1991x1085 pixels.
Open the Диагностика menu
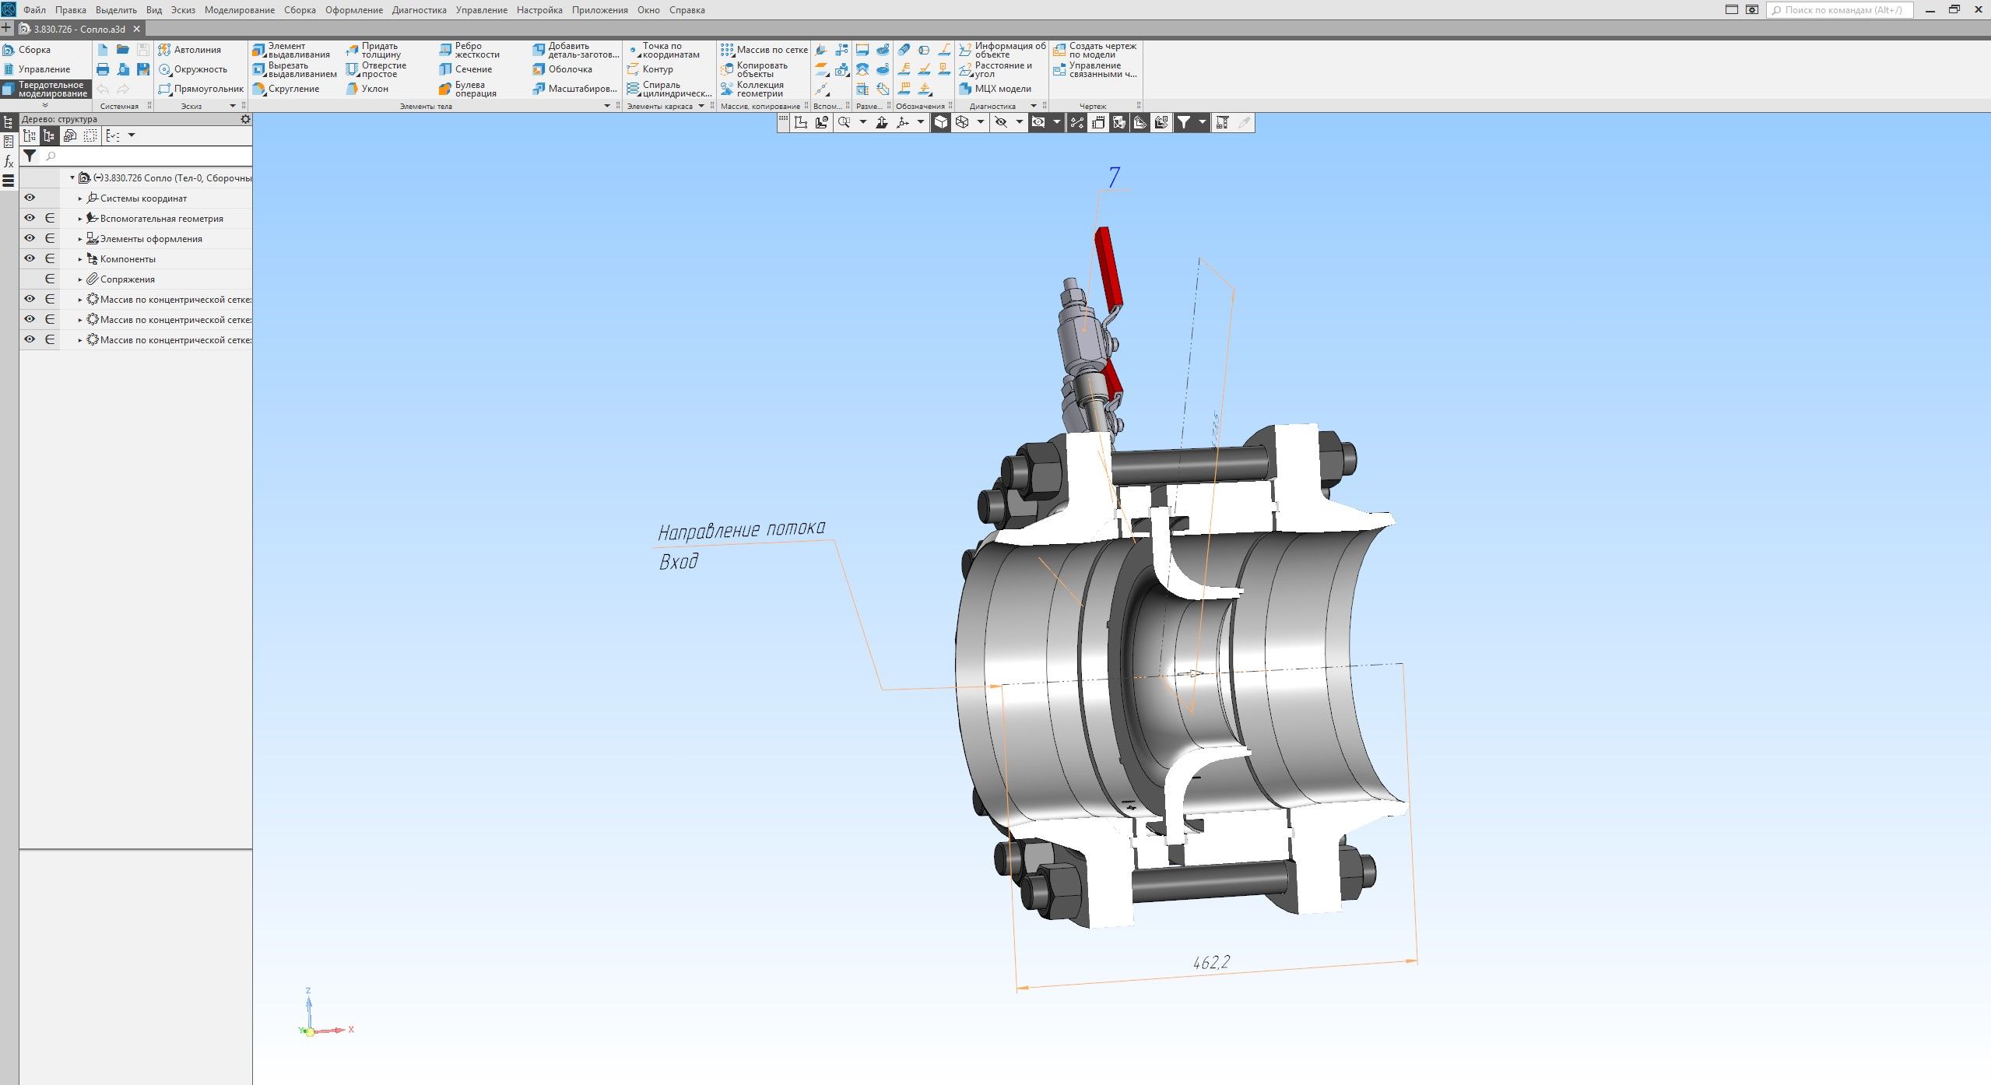(419, 10)
